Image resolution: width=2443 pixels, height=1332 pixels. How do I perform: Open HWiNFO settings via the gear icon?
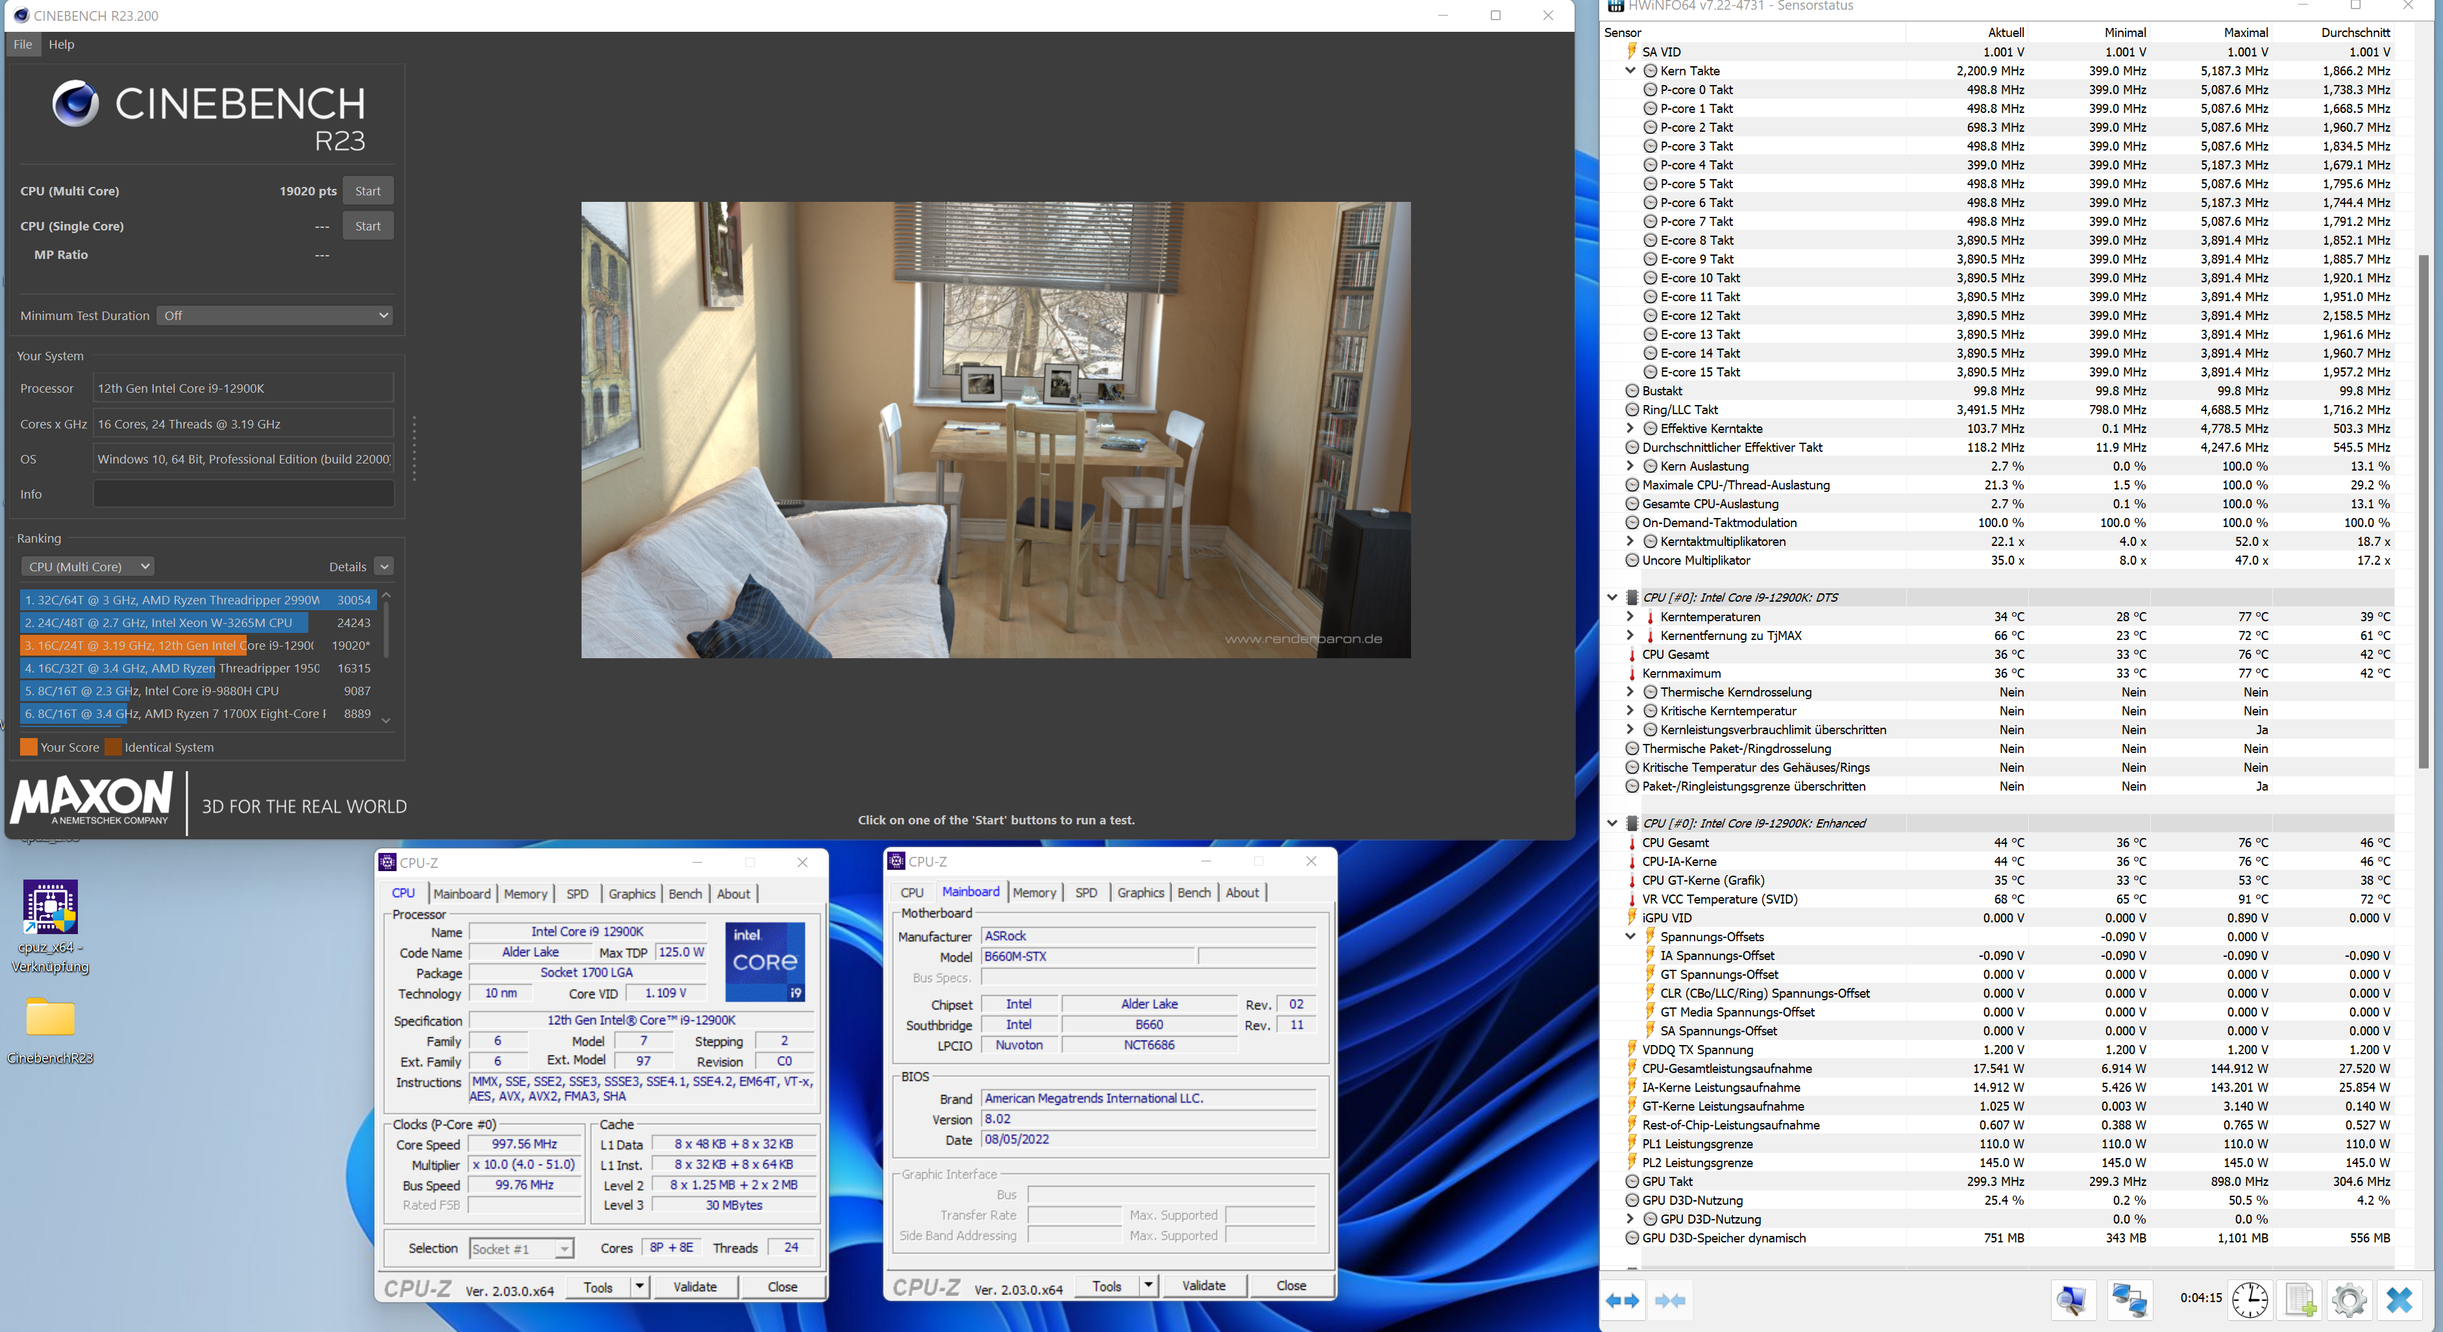tap(2350, 1301)
